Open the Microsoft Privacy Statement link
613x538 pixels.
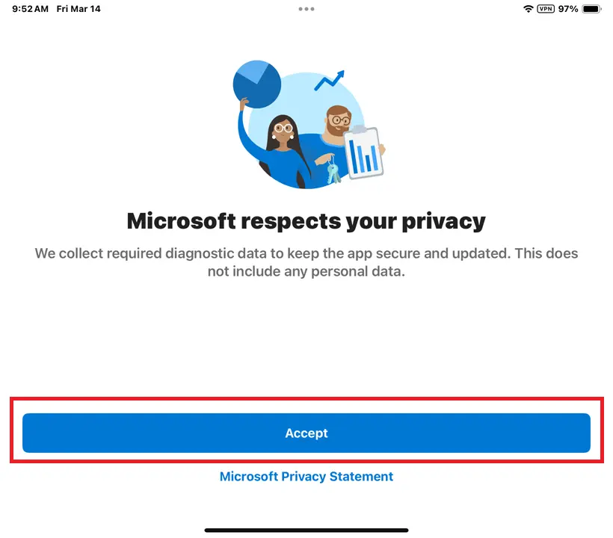click(x=306, y=477)
